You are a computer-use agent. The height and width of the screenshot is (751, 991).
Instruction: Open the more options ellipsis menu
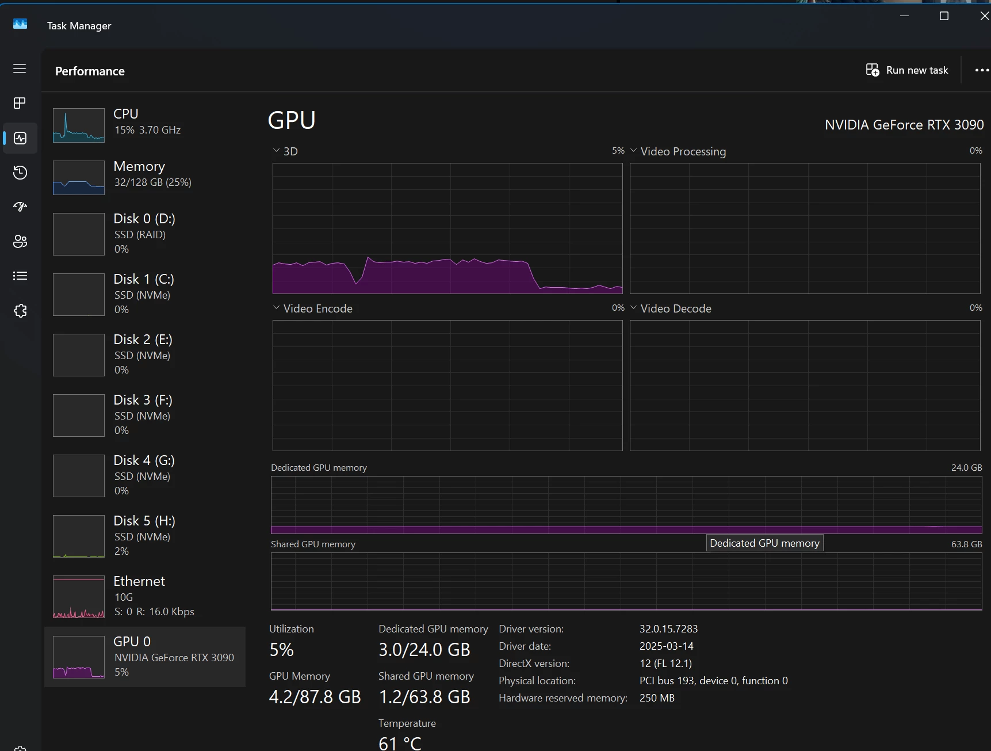982,70
